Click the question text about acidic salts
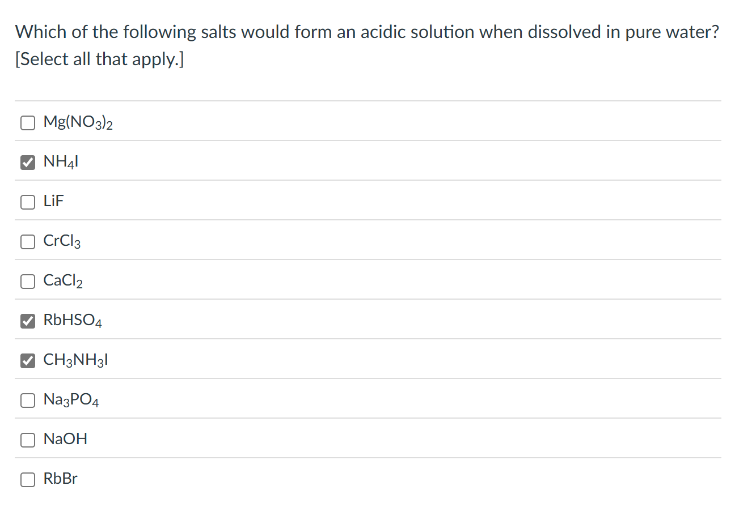The image size is (735, 507). coord(366,32)
